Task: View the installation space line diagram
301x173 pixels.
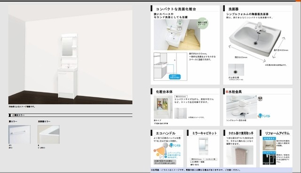Action: tap(170, 67)
